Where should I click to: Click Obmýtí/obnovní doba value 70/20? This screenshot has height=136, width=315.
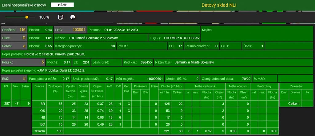pyautogui.click(x=246, y=79)
